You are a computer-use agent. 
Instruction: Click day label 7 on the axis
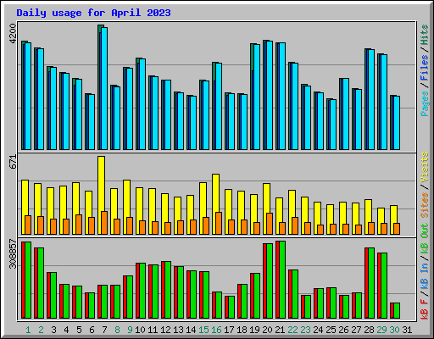(x=104, y=330)
